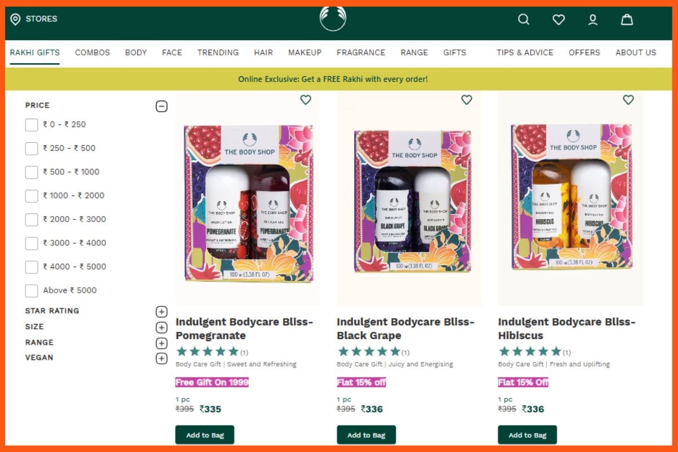
Task: Open the shopping bag icon
Action: (x=627, y=19)
